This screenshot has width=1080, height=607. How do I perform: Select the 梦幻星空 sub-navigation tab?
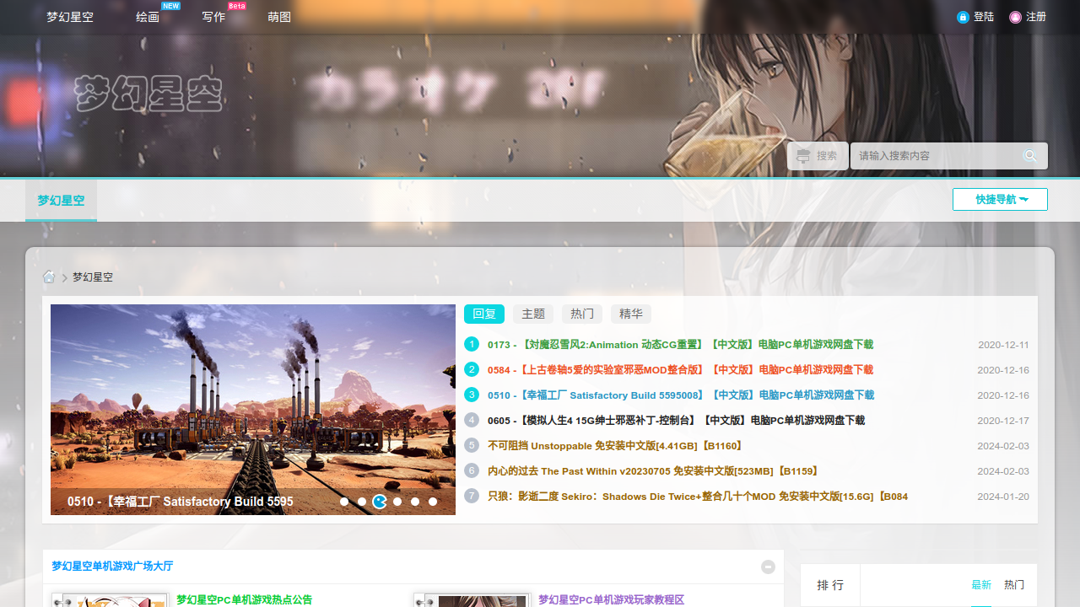61,201
